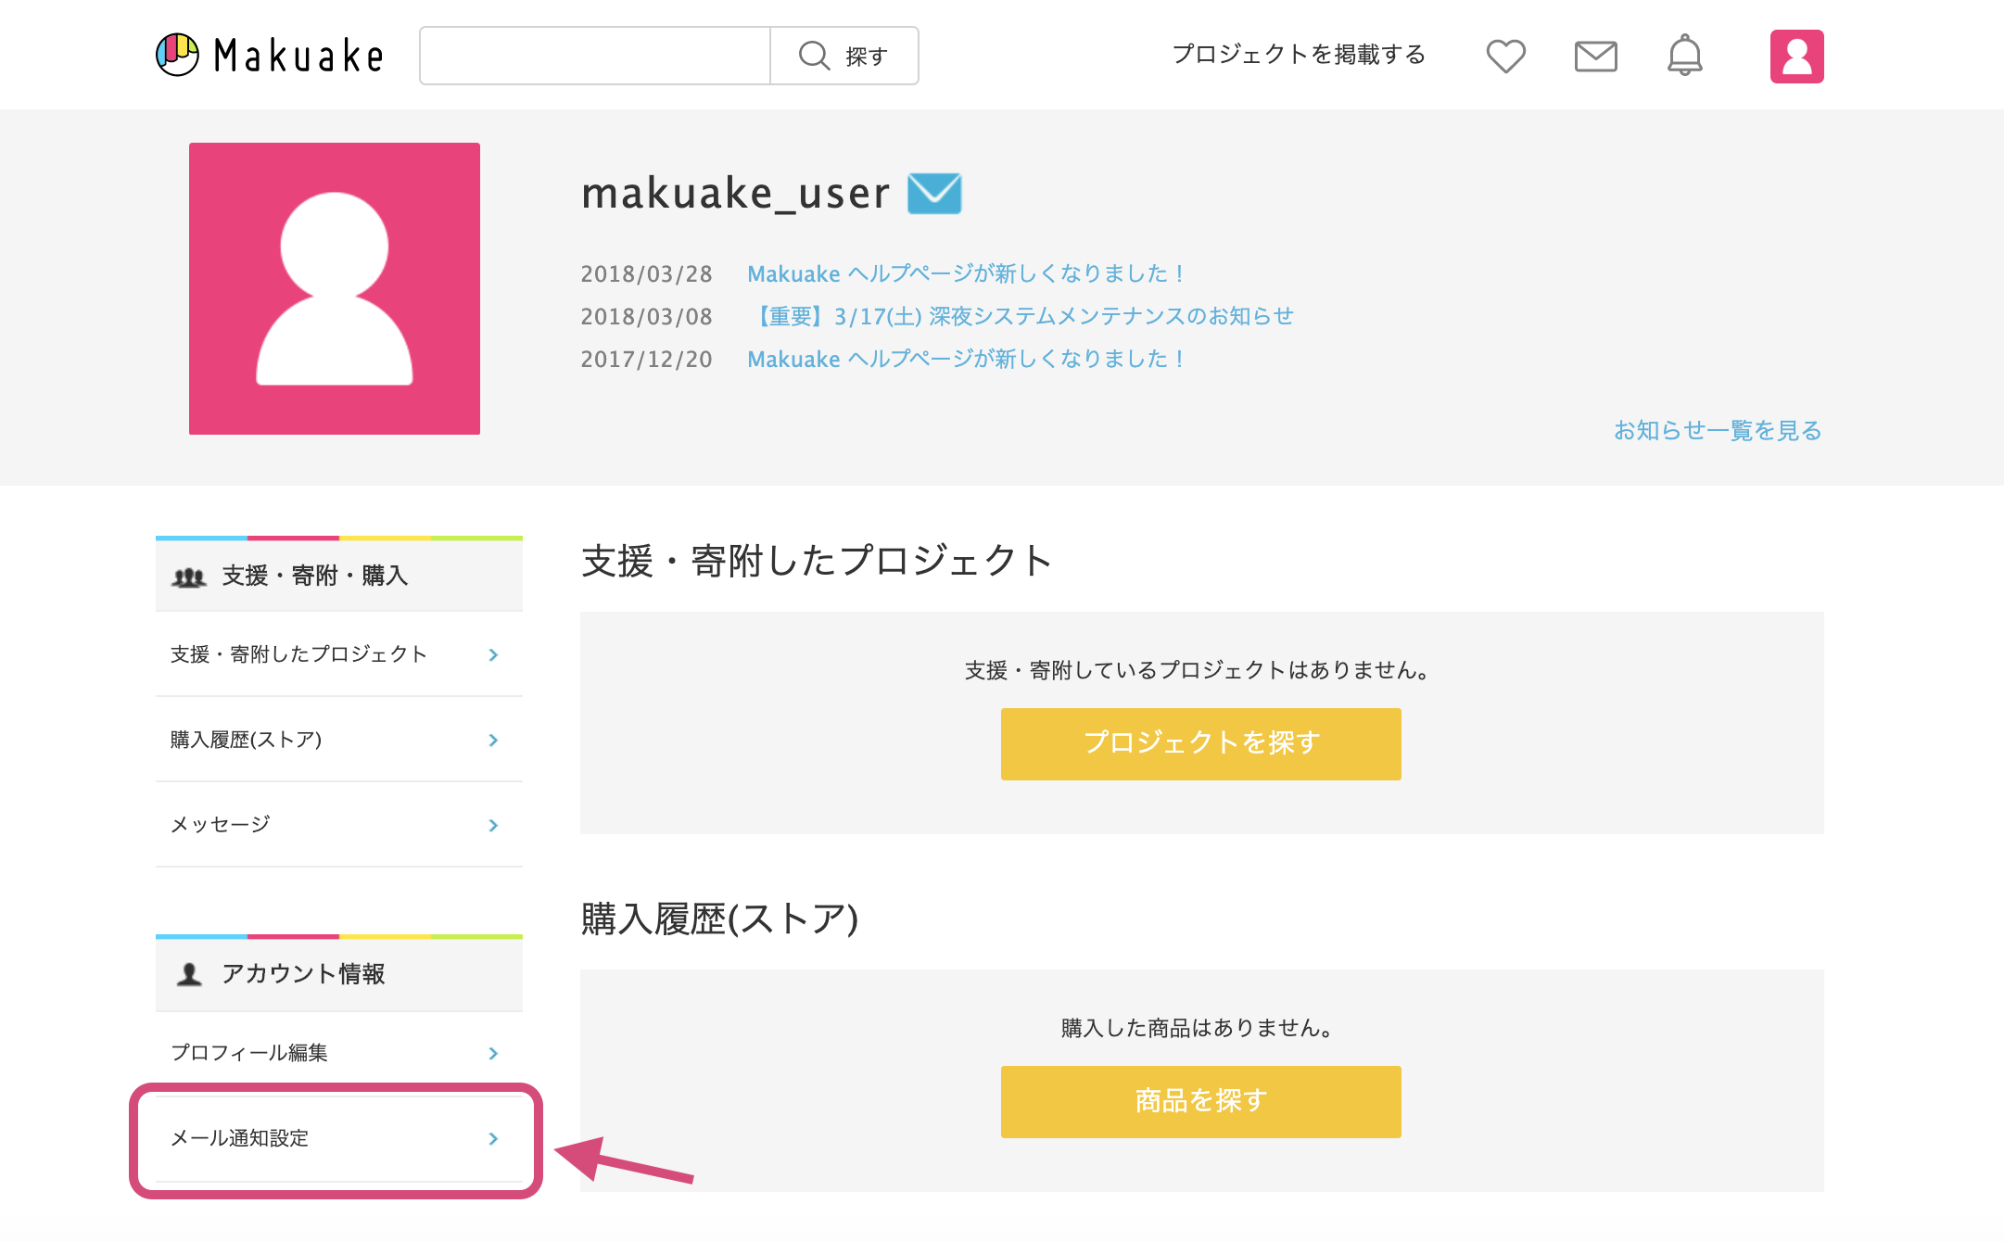Click アカウント情報 sidebar section header
The width and height of the screenshot is (2004, 1242).
pyautogui.click(x=339, y=974)
